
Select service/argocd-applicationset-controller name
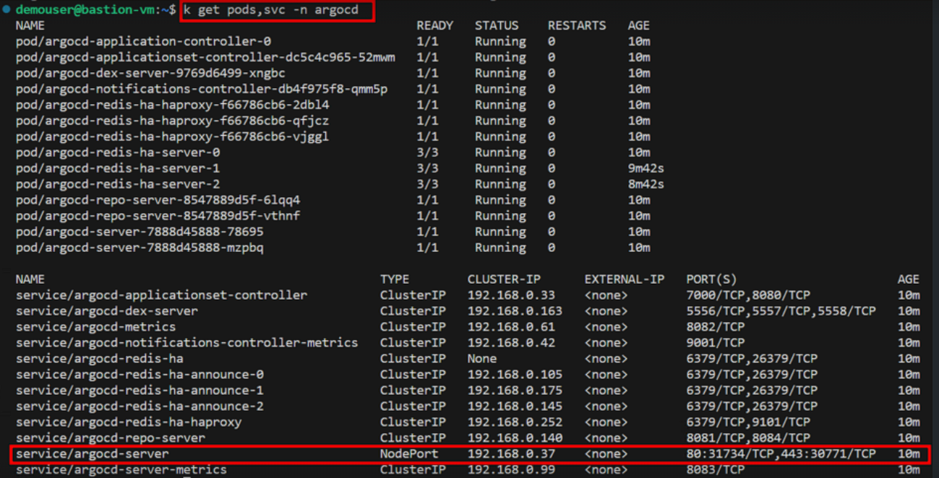click(161, 295)
